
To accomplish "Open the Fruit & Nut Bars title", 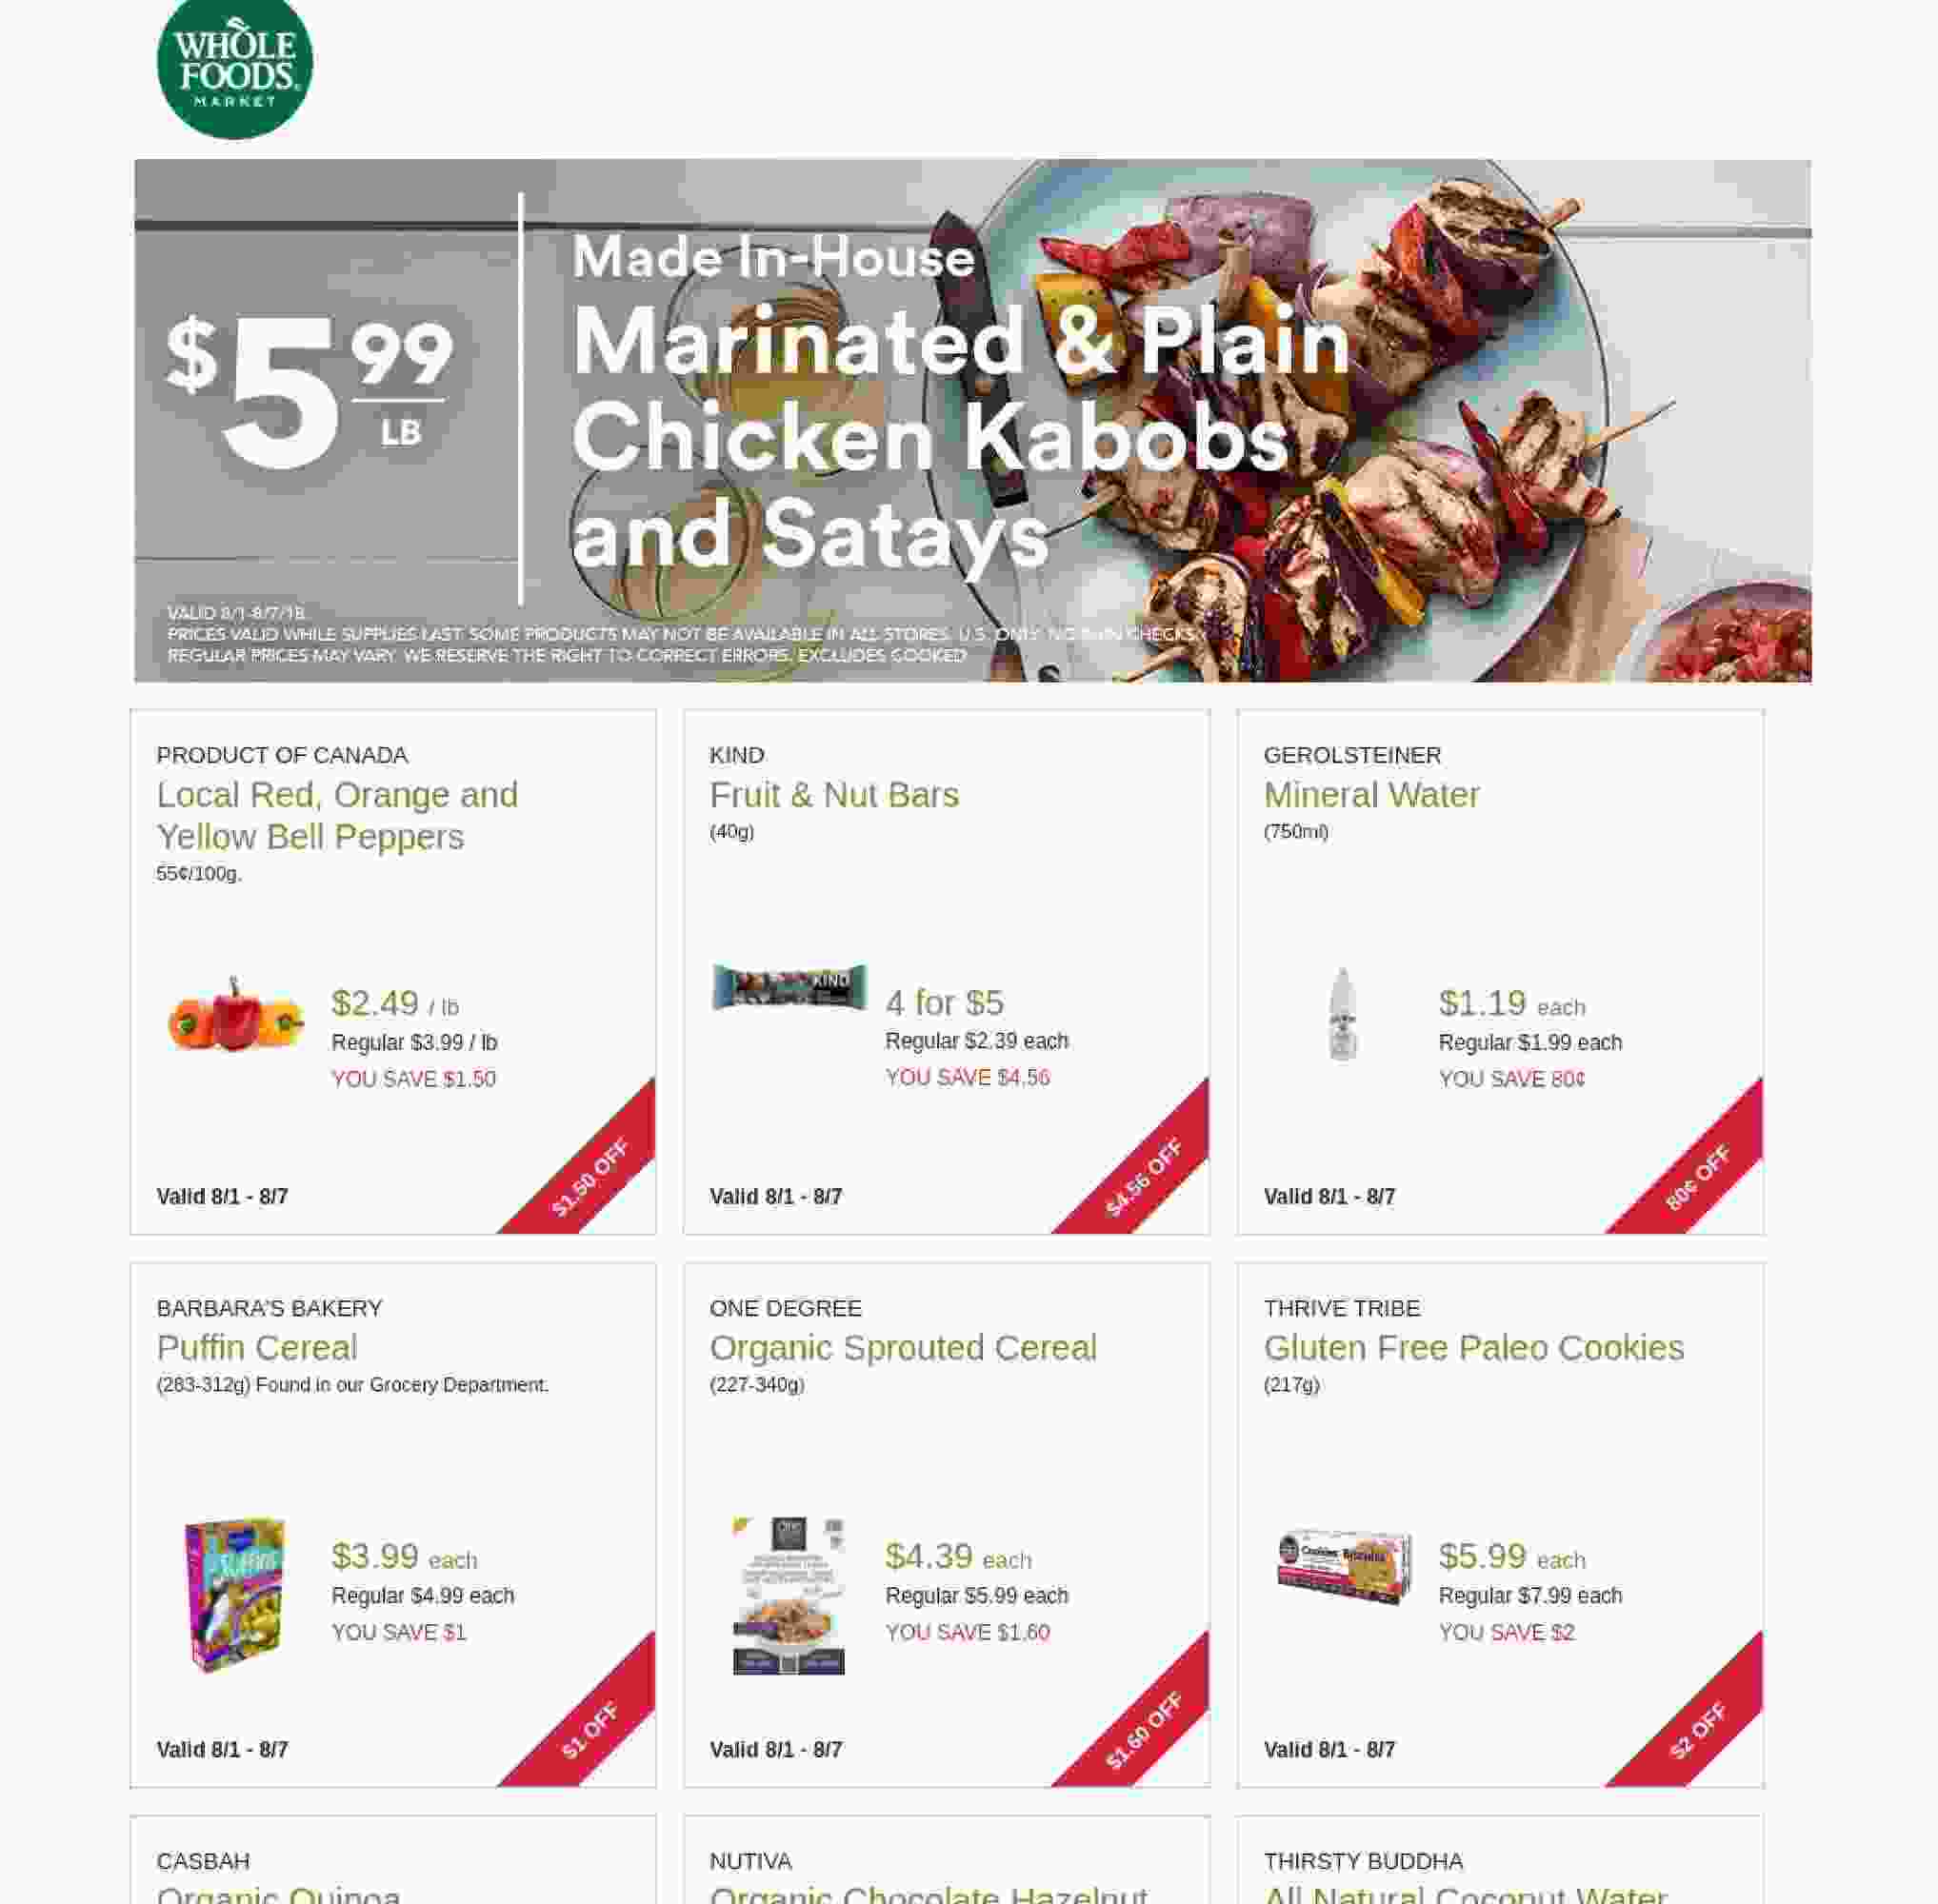I will point(833,795).
